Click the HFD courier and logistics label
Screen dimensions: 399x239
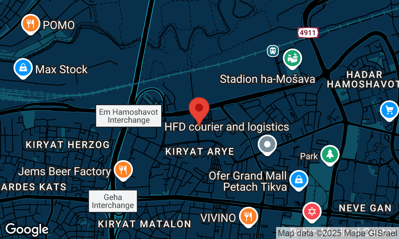(227, 127)
